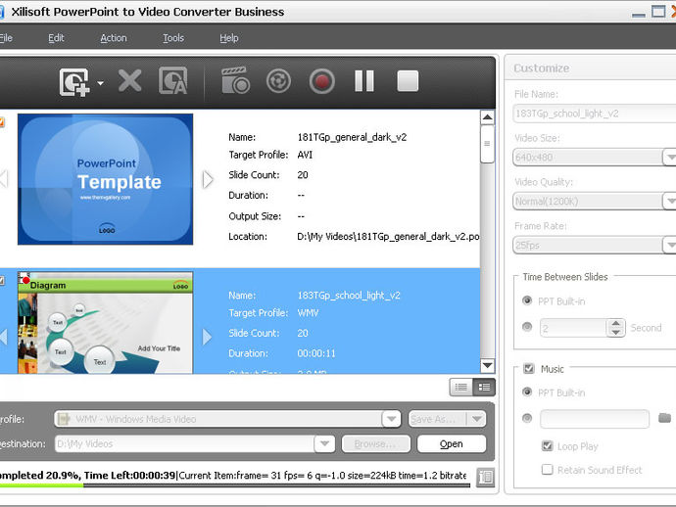Enable Retain Sound Effect checkbox
The width and height of the screenshot is (676, 507).
point(547,469)
